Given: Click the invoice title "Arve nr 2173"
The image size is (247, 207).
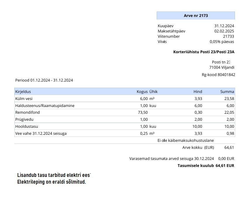Looking at the screenshot, I should [196, 15].
